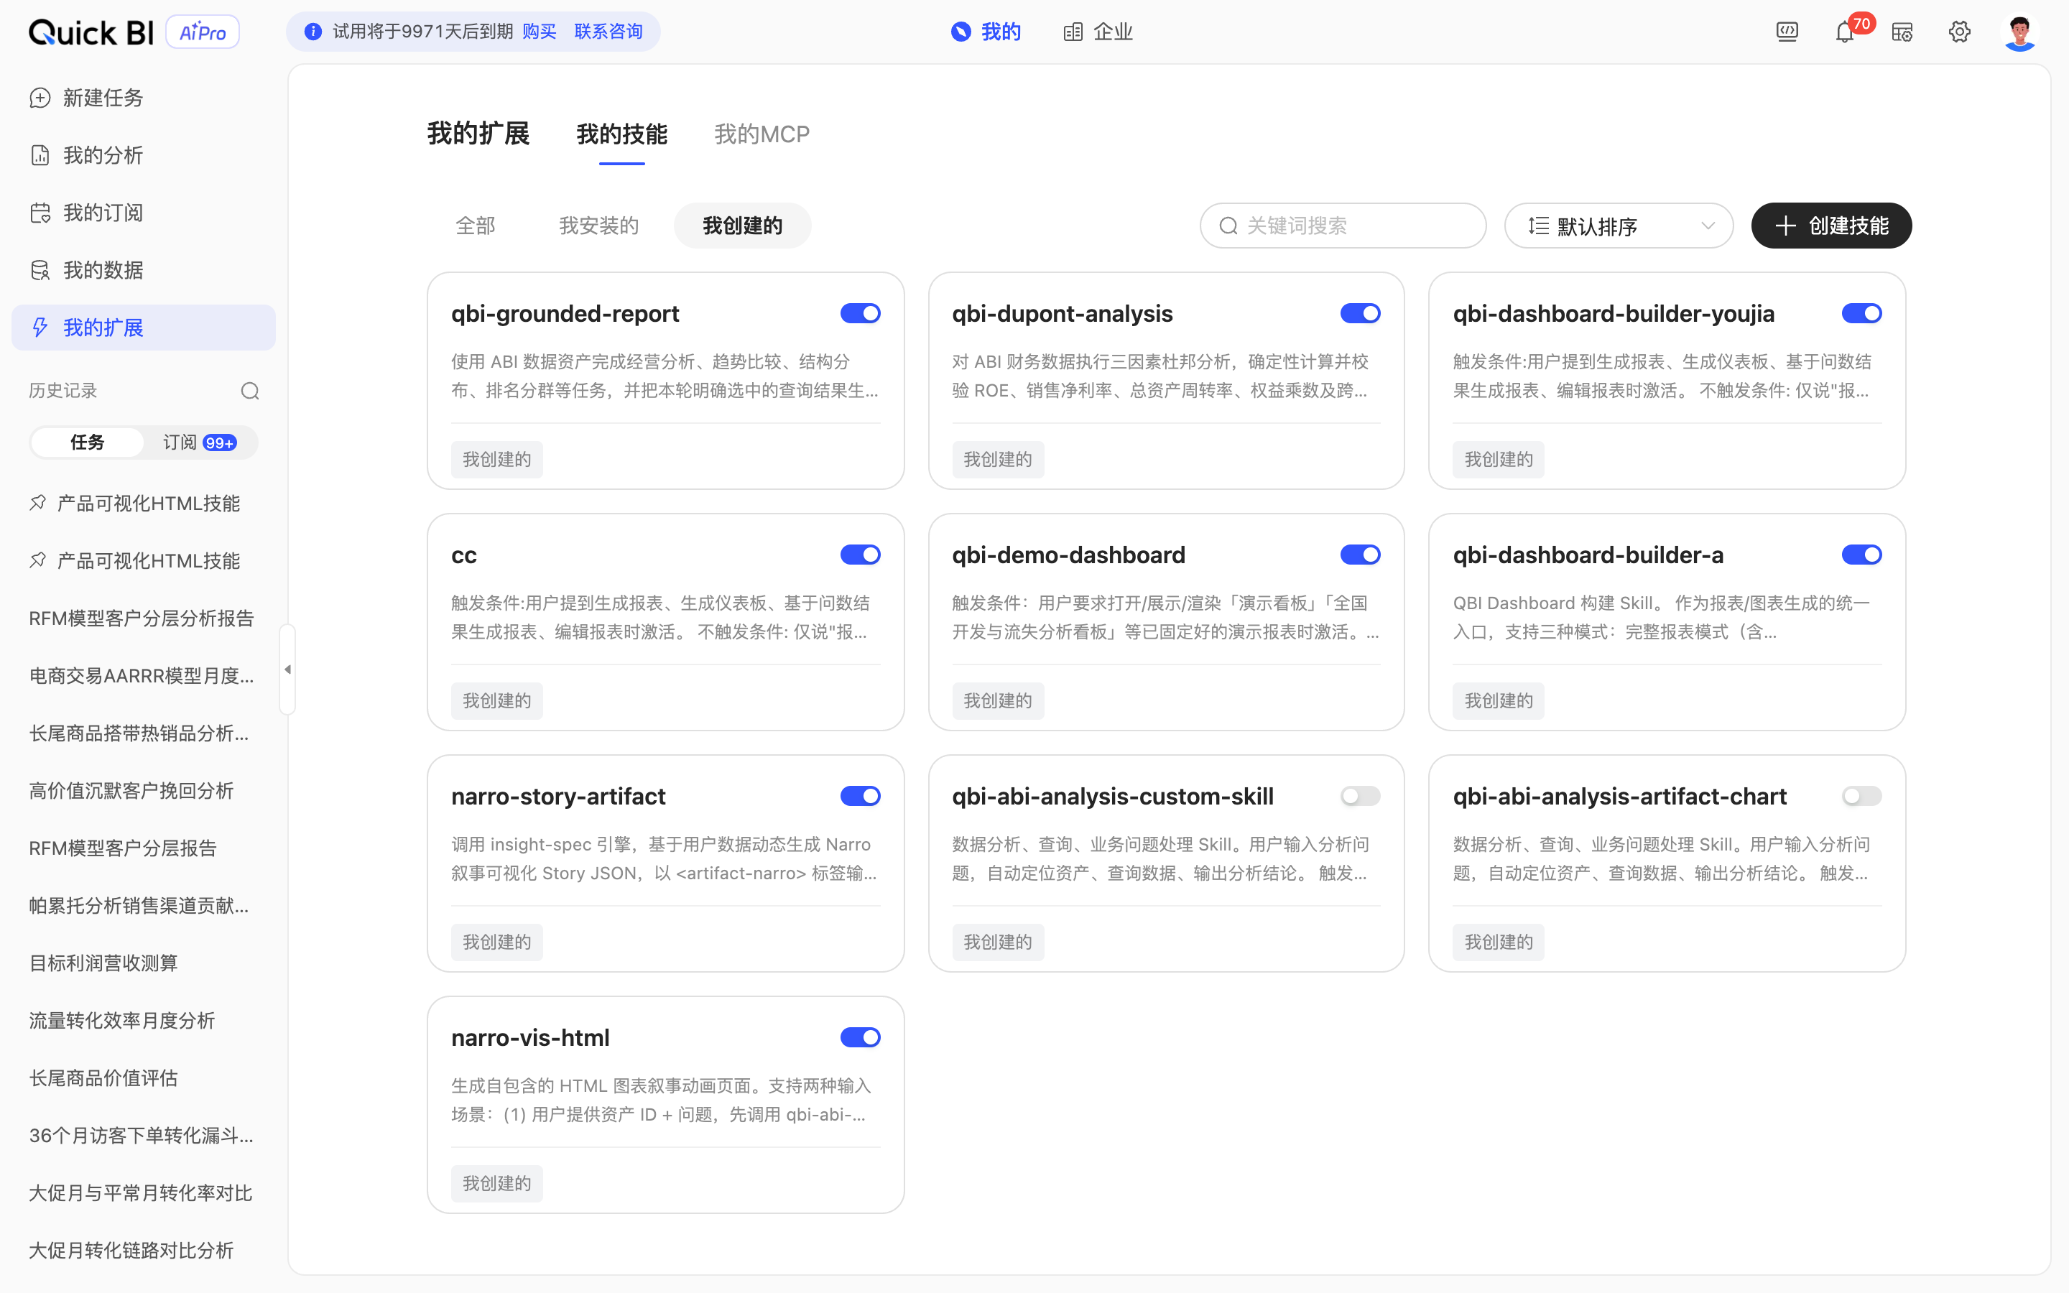
Task: Open the 默认排序 sort dropdown
Action: pyautogui.click(x=1619, y=226)
